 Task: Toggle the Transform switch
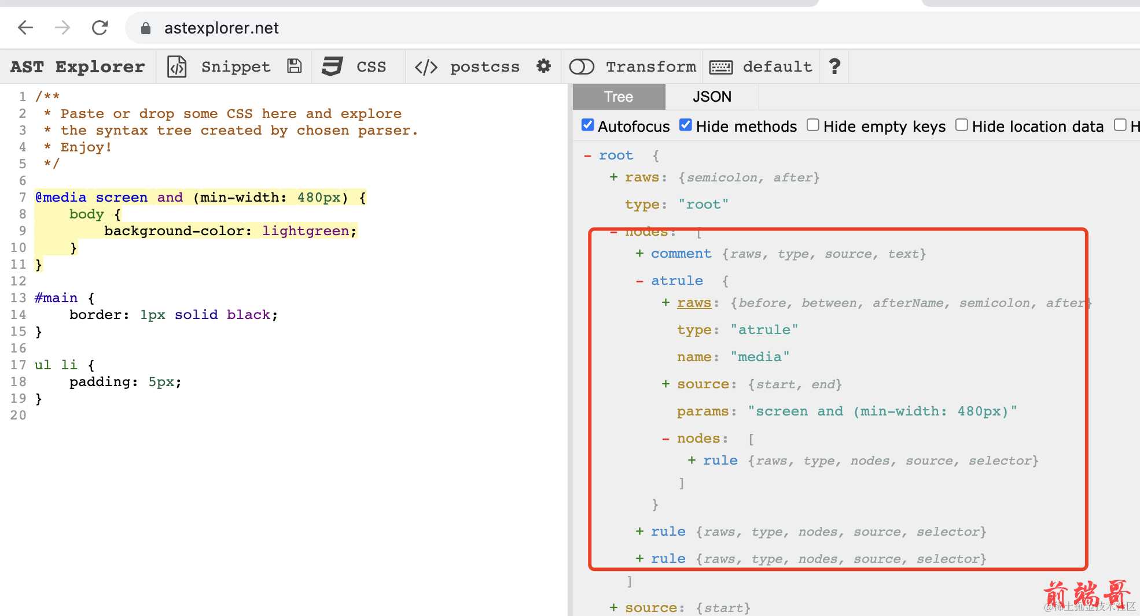pyautogui.click(x=582, y=67)
